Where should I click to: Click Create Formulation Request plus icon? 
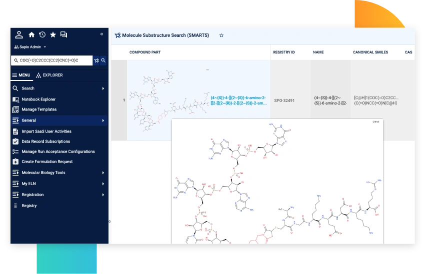click(15, 161)
